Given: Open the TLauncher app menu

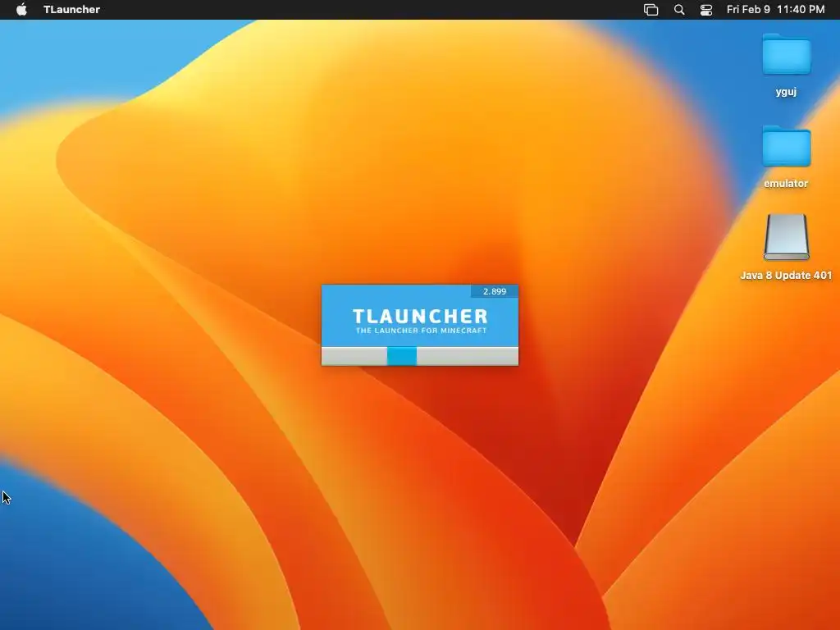Looking at the screenshot, I should 72,10.
